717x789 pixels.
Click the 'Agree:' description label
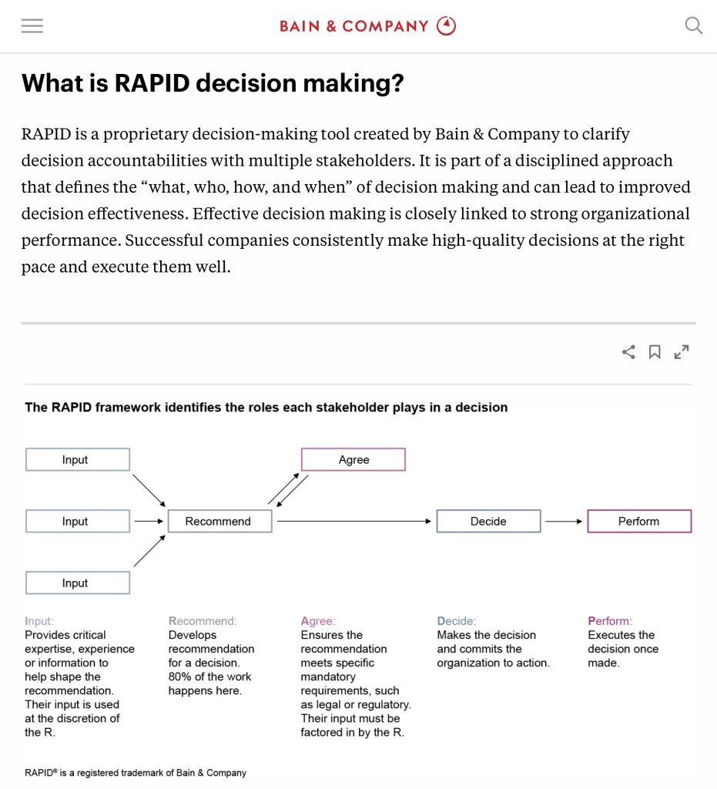pos(318,621)
